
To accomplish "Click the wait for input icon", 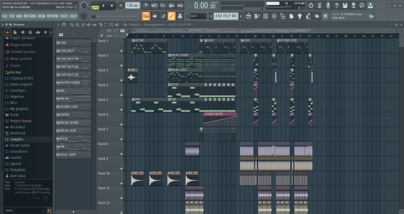I will point(154,5).
